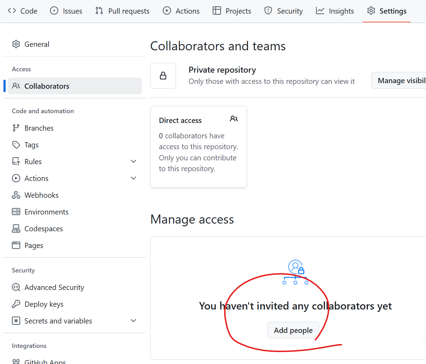Click the Code angle-brackets icon
The height and width of the screenshot is (364, 426).
(12, 10)
